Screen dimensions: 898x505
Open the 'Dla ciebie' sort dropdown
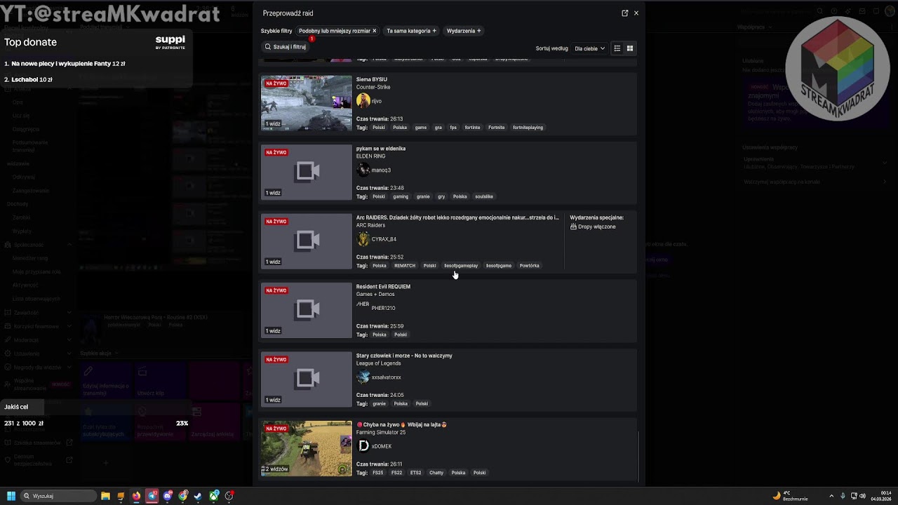pyautogui.click(x=589, y=48)
